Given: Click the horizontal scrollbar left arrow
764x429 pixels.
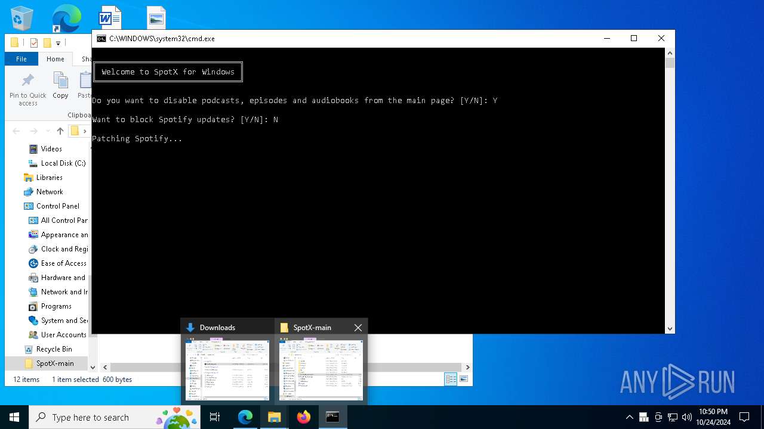Looking at the screenshot, I should click(105, 368).
